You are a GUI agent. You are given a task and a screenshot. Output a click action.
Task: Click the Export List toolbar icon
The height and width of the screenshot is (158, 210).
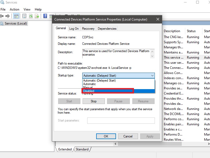coord(37,16)
